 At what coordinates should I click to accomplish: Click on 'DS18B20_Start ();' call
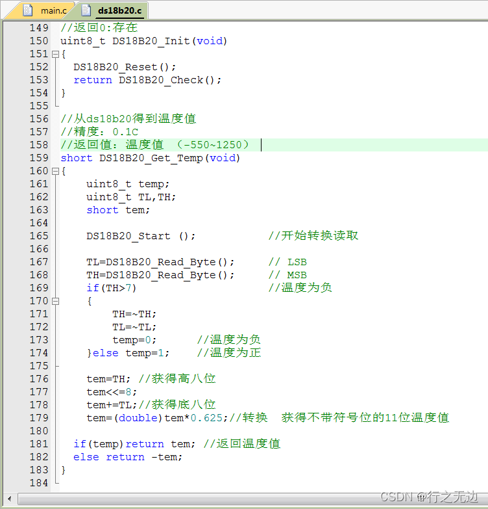tap(141, 236)
